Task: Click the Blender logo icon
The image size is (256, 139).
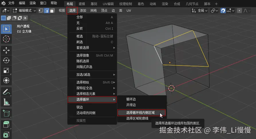Action: coord(3,3)
